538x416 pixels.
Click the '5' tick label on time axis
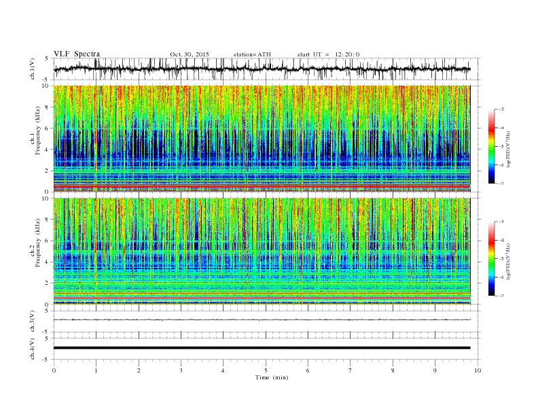tap(266, 370)
